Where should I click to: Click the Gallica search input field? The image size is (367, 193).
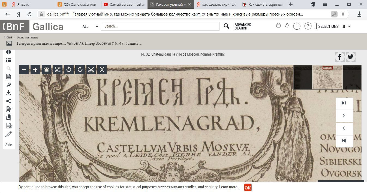(160, 26)
